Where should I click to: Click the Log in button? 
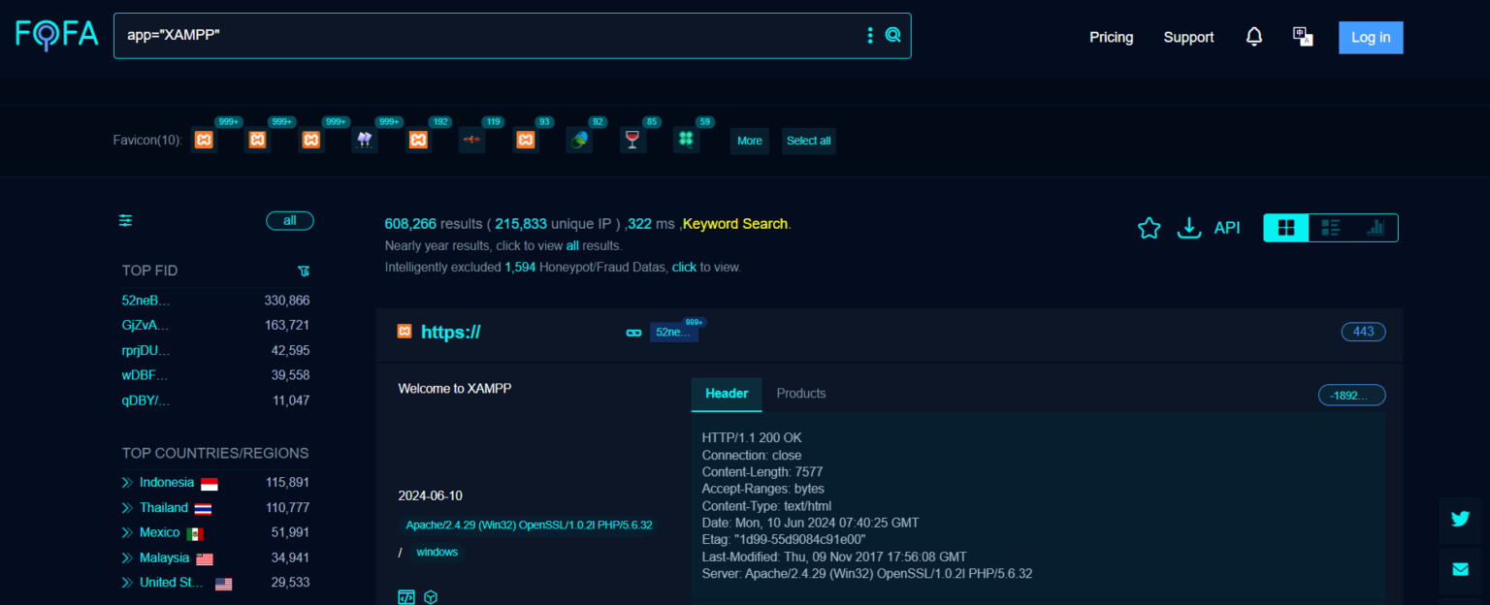pos(1370,38)
